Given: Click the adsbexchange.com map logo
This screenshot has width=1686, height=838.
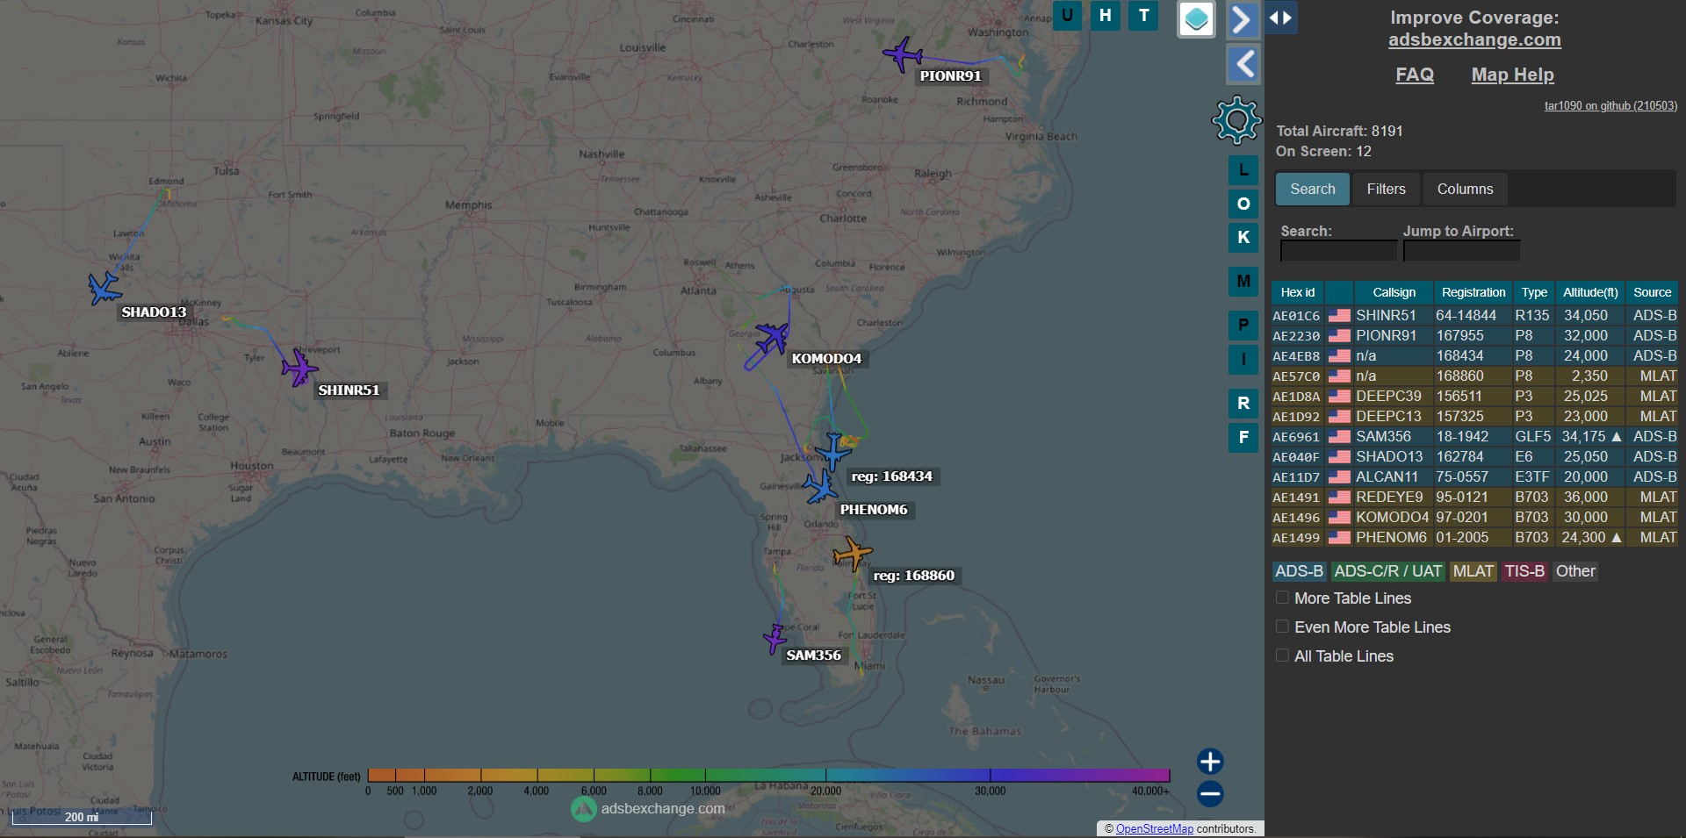Looking at the screenshot, I should [x=648, y=808].
